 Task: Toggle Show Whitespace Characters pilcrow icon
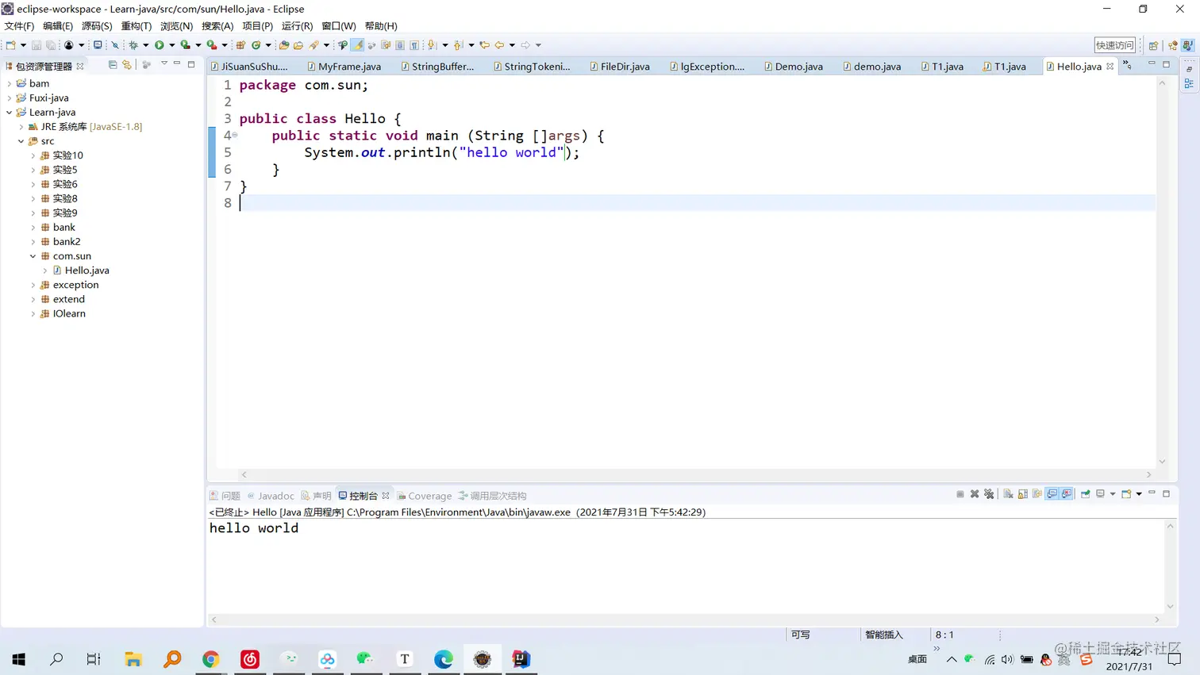pos(414,45)
